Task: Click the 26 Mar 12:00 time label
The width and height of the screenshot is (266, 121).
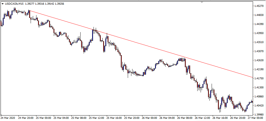Action: point(202,117)
